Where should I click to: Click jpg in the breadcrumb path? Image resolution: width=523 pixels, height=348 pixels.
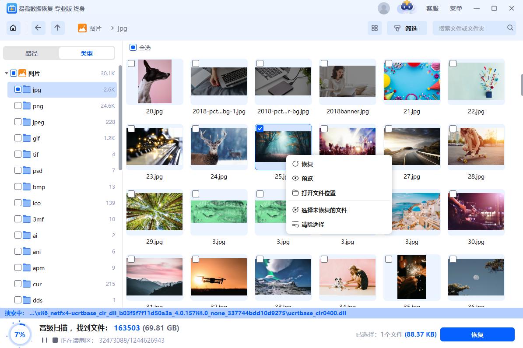click(x=122, y=28)
